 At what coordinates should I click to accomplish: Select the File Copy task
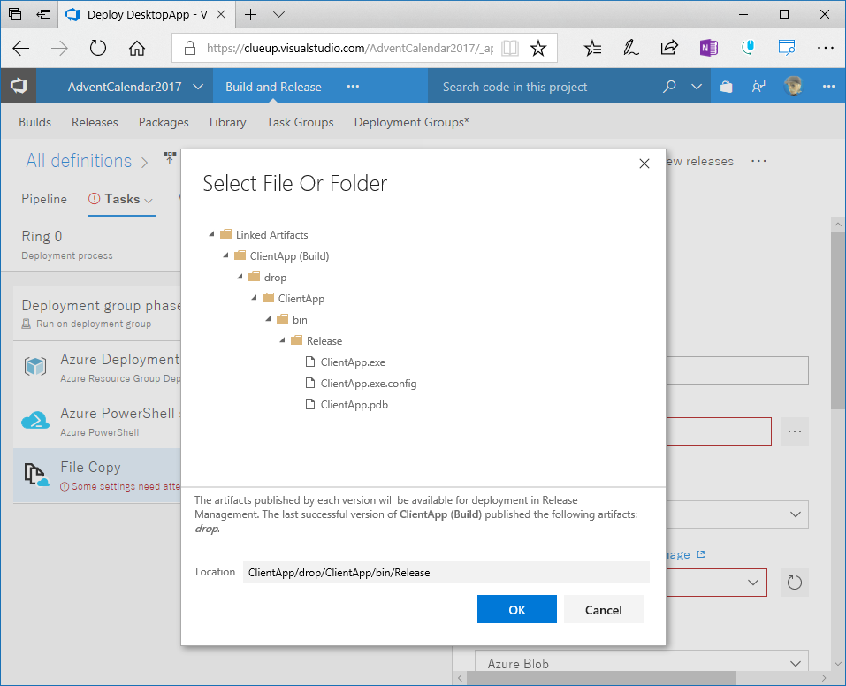point(97,476)
